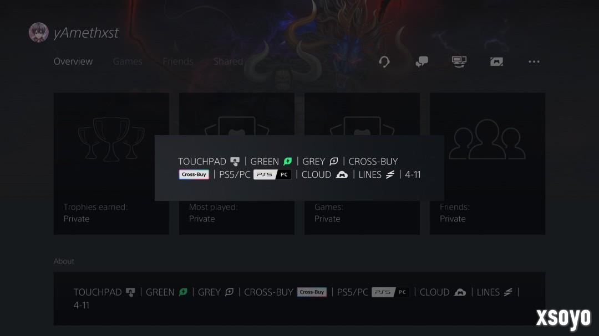Select the Games Private card
Image resolution: width=599 pixels, height=336 pixels.
coord(362,163)
